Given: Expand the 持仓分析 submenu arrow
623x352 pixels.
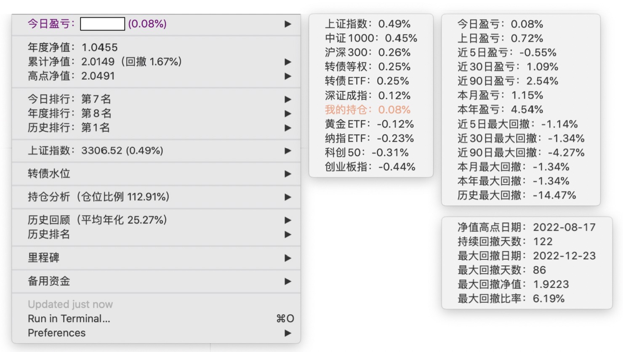Looking at the screenshot, I should [x=288, y=197].
